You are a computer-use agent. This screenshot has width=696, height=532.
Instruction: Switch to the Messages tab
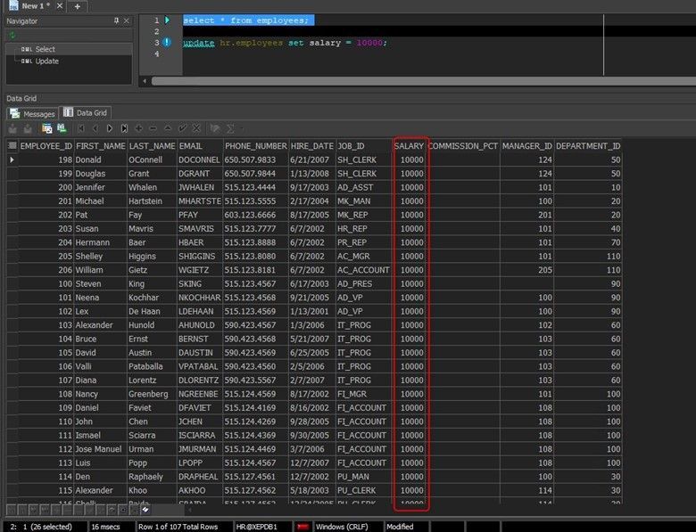click(32, 113)
